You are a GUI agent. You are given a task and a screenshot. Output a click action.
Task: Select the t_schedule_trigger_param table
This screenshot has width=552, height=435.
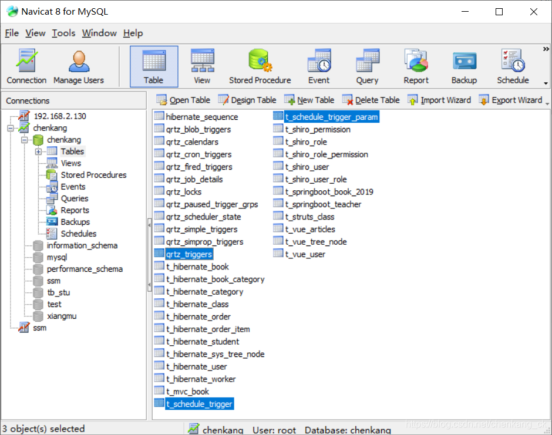(x=331, y=117)
